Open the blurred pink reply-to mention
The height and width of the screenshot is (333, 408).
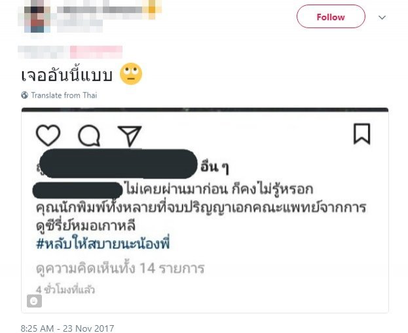96,52
